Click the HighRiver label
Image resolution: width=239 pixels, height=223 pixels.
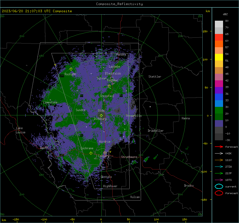point(110,186)
